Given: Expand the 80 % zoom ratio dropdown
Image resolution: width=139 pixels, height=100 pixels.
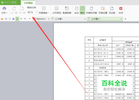Looking at the screenshot, I should tap(37, 12).
